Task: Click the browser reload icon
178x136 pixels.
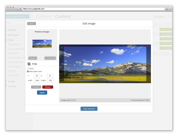Action: (x=167, y=9)
